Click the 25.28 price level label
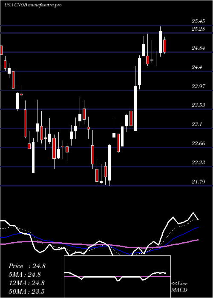Screen dimensions: 213x298 [198, 29]
